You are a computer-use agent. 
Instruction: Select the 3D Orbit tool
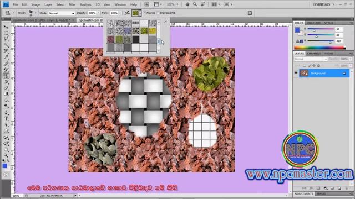pyautogui.click(x=6, y=143)
